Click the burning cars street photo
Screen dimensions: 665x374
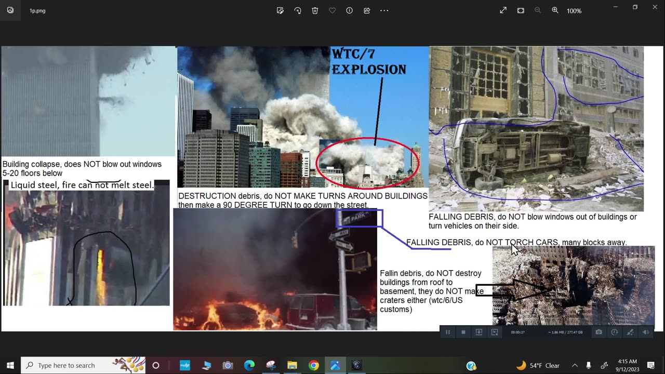pyautogui.click(x=275, y=270)
